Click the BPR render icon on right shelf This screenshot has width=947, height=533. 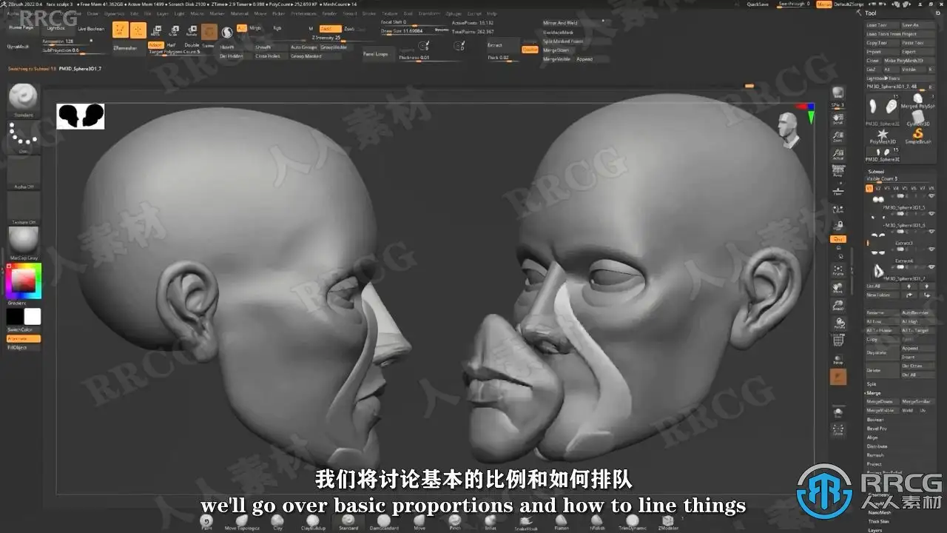point(838,93)
